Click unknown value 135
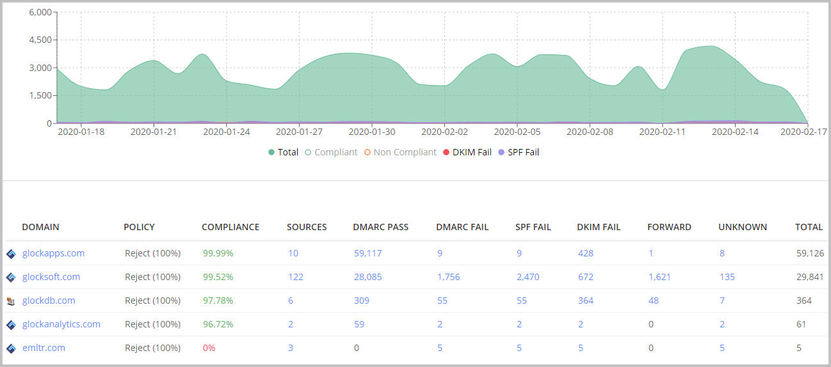 click(x=727, y=277)
